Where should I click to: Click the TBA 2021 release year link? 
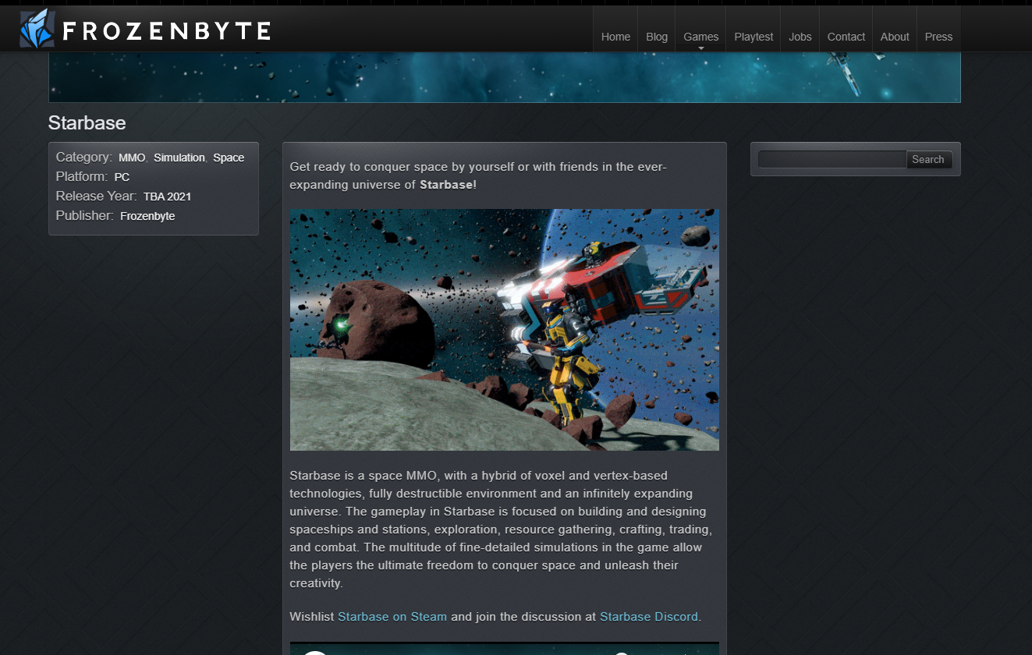[167, 196]
